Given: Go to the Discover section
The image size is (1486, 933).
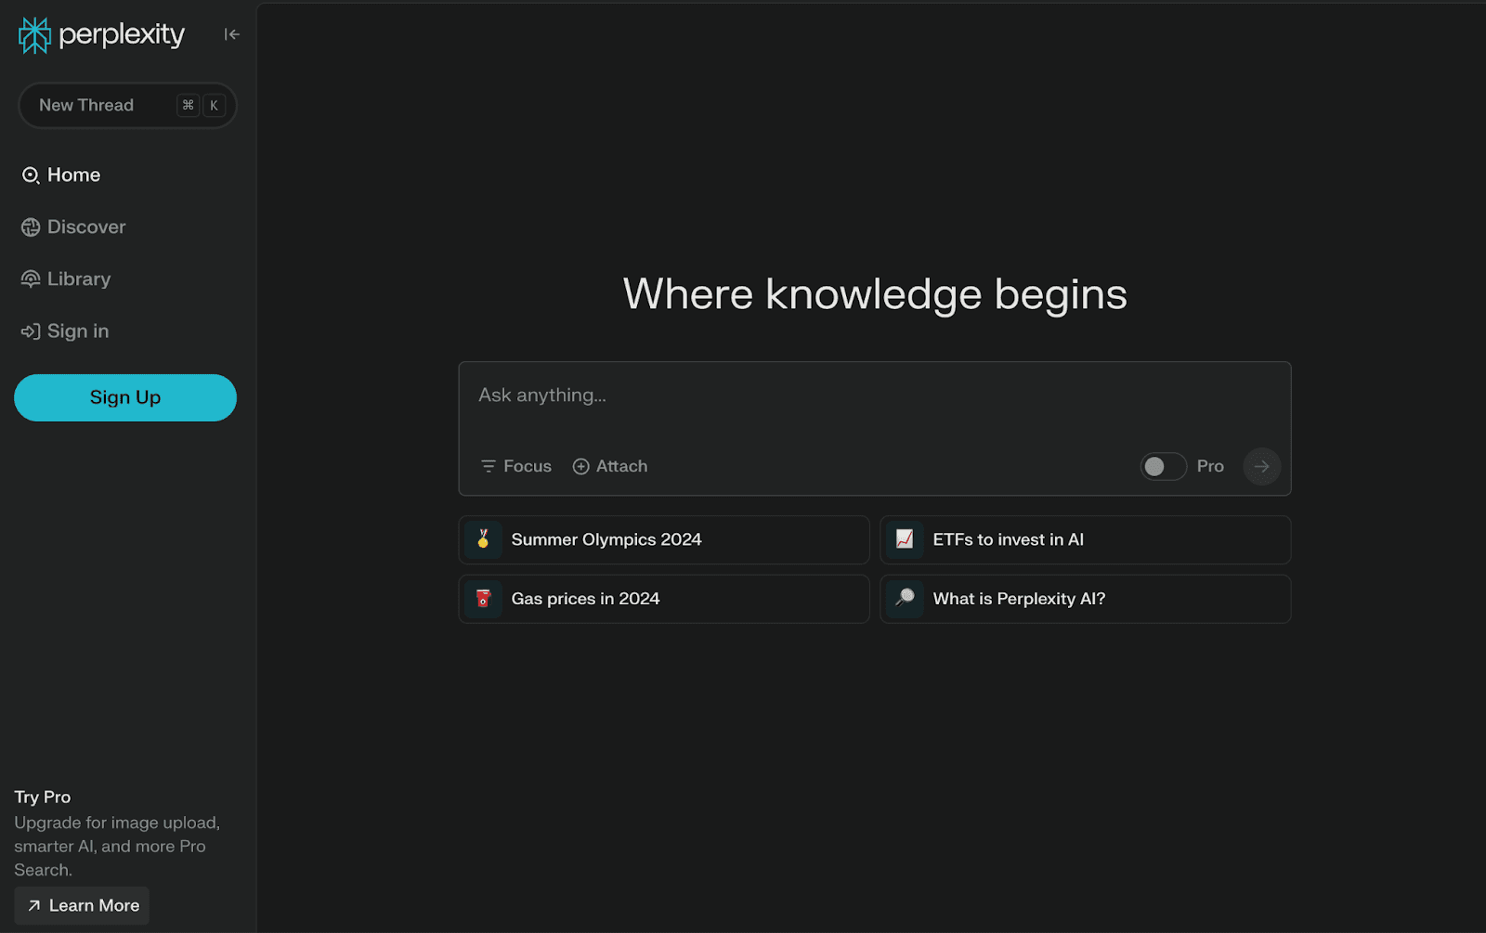Looking at the screenshot, I should pos(73,227).
